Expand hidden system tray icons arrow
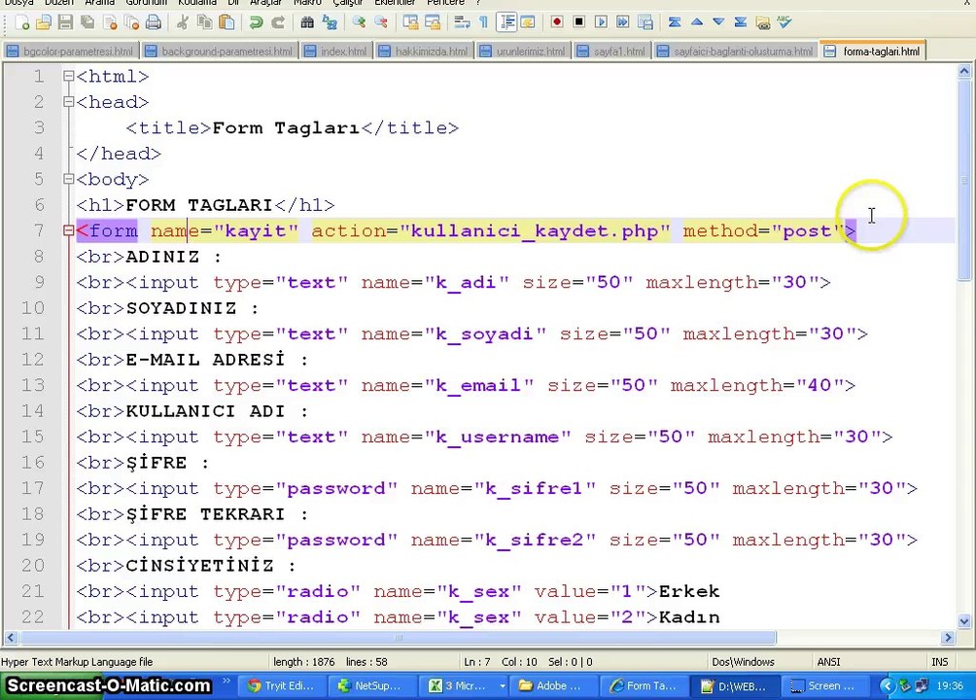Image resolution: width=976 pixels, height=700 pixels. coord(888,685)
